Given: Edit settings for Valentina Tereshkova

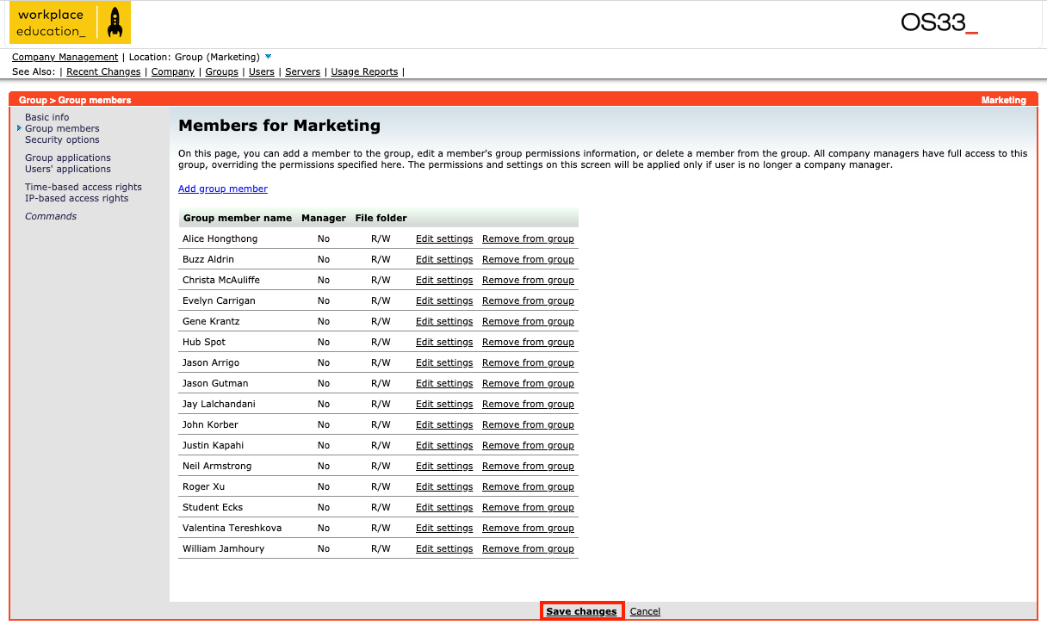Looking at the screenshot, I should point(444,528).
